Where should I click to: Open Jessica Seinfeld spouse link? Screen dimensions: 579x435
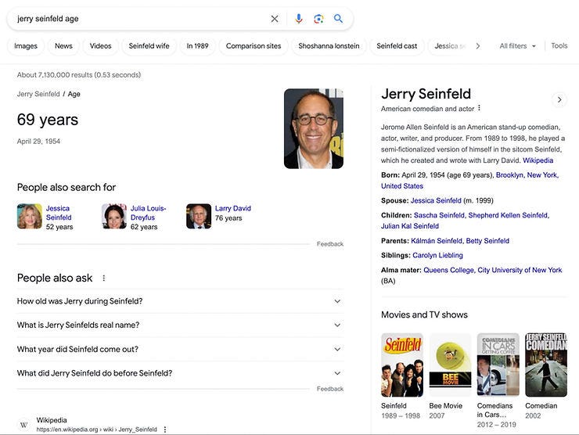(436, 200)
